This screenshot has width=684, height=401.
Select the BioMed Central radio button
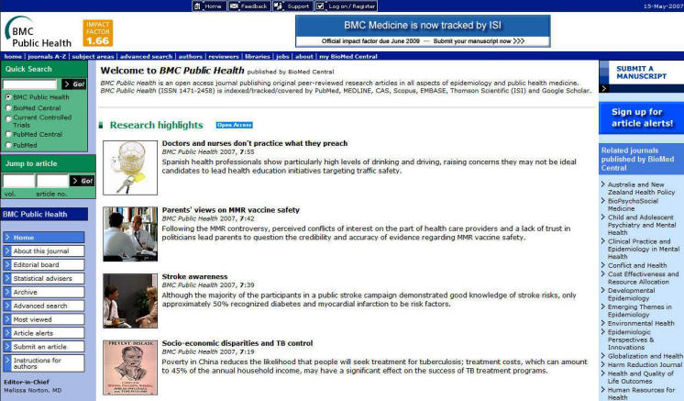pyautogui.click(x=8, y=107)
